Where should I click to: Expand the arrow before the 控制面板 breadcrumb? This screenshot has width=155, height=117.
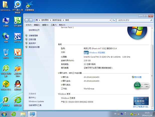click(39, 20)
